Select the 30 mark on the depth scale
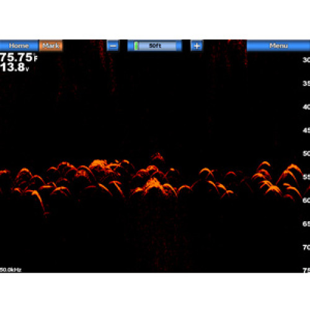This screenshot has width=310, height=313. point(306,60)
